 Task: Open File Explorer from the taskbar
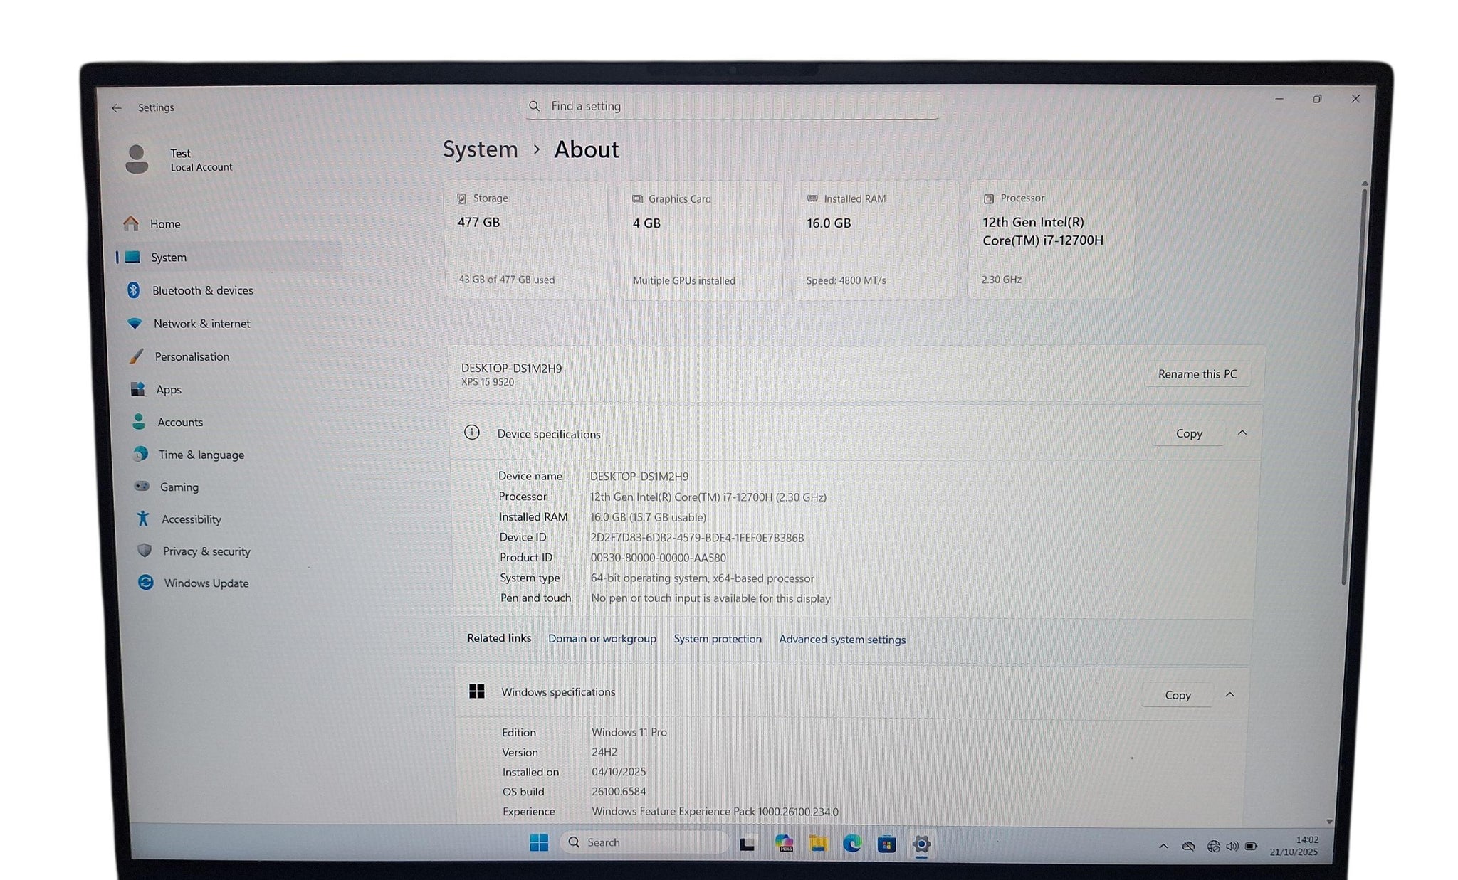818,844
